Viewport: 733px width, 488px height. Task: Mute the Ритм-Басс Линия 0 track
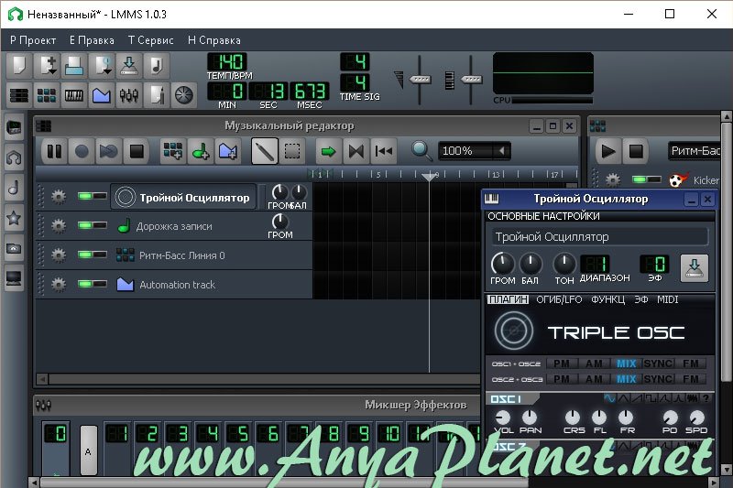(85, 255)
